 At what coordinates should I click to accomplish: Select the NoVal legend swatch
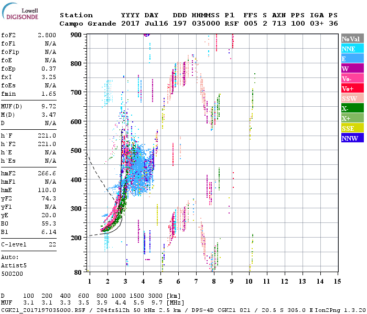coord(352,39)
